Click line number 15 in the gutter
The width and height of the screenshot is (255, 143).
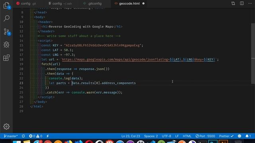coord(21,45)
